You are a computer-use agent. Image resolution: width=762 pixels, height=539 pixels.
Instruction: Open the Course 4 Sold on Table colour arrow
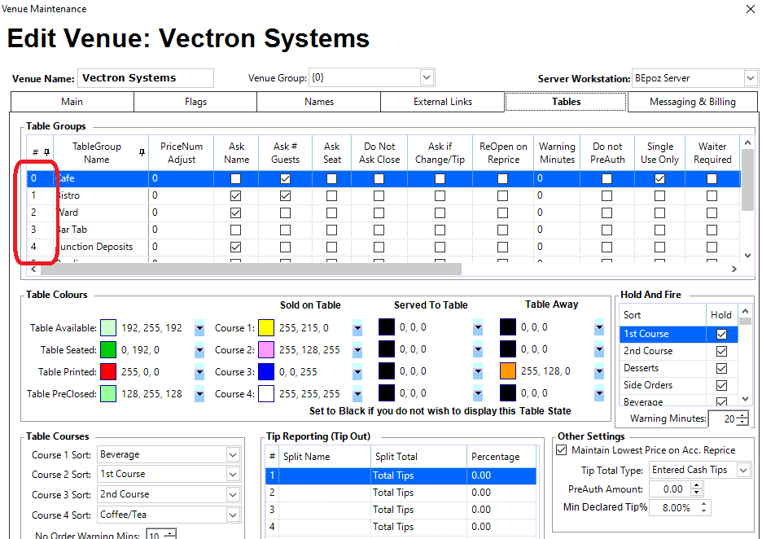pos(357,394)
